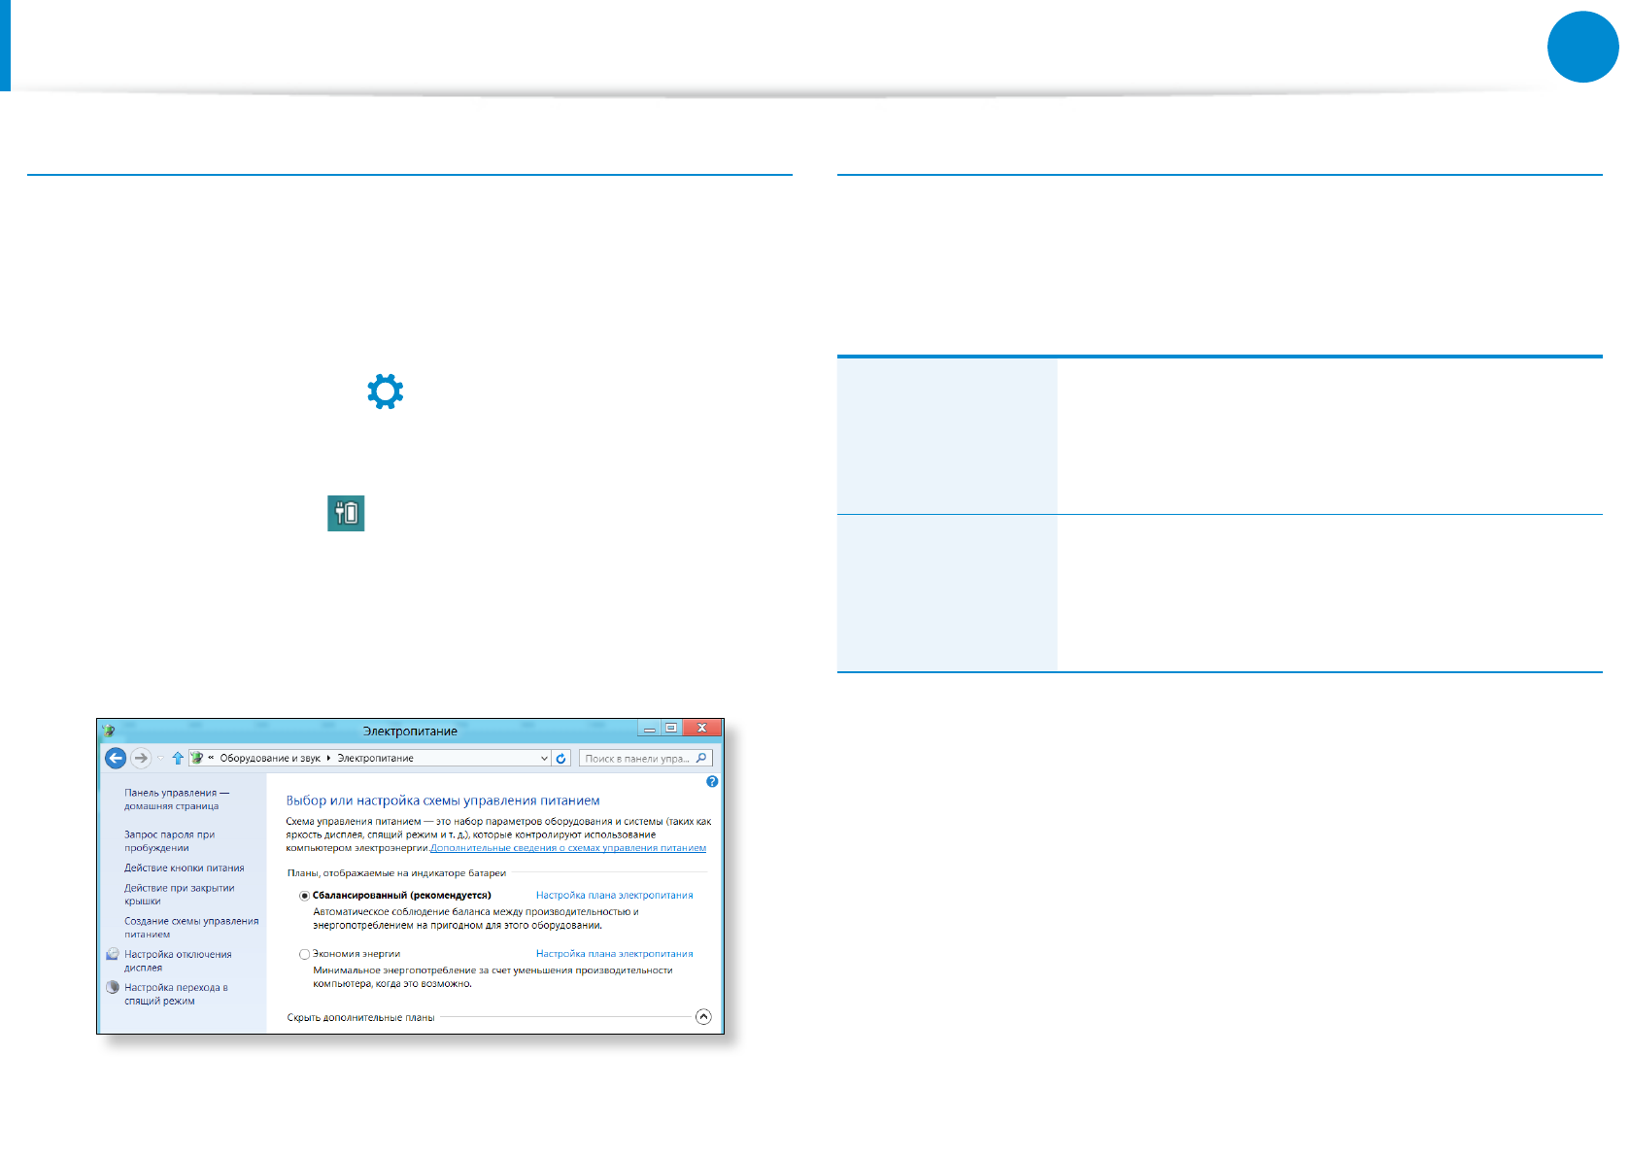This screenshot has height=1157, width=1630.
Task: Click the teal battery power icon
Action: [346, 513]
